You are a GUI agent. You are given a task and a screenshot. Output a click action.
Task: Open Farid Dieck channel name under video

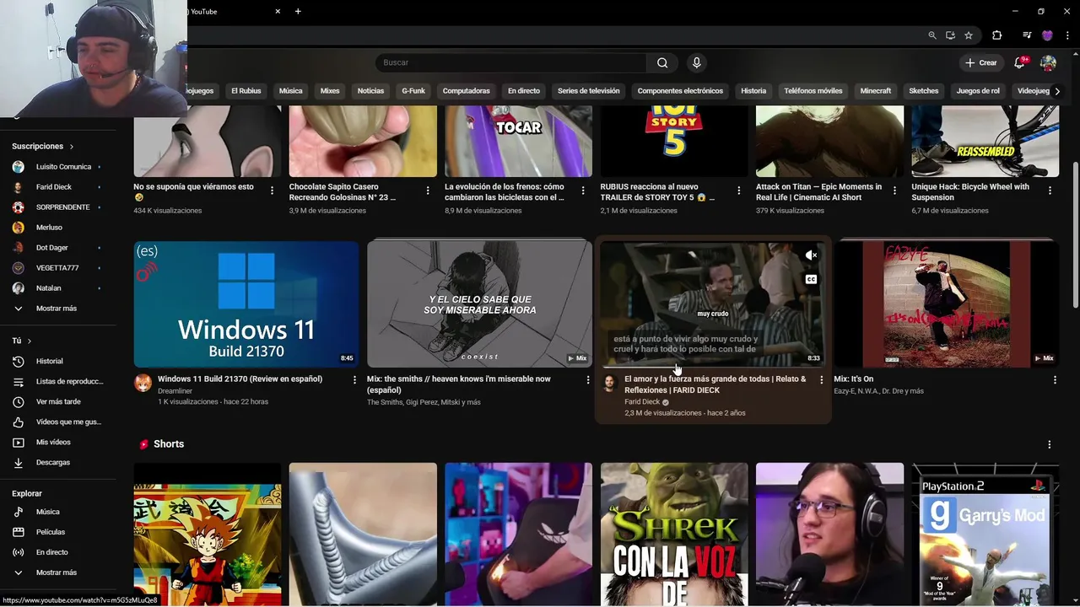pos(642,402)
